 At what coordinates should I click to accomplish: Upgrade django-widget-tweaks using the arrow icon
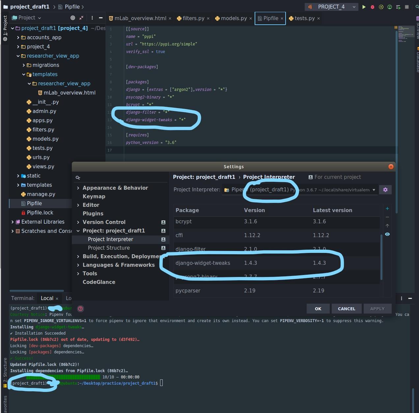pos(387,225)
